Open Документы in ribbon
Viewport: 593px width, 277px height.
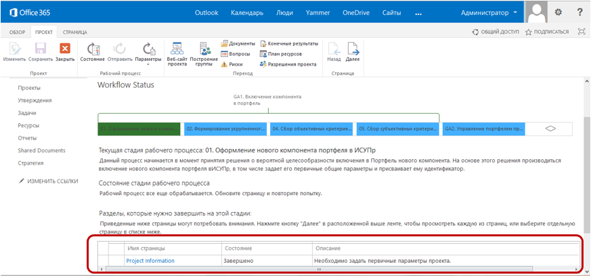point(238,43)
